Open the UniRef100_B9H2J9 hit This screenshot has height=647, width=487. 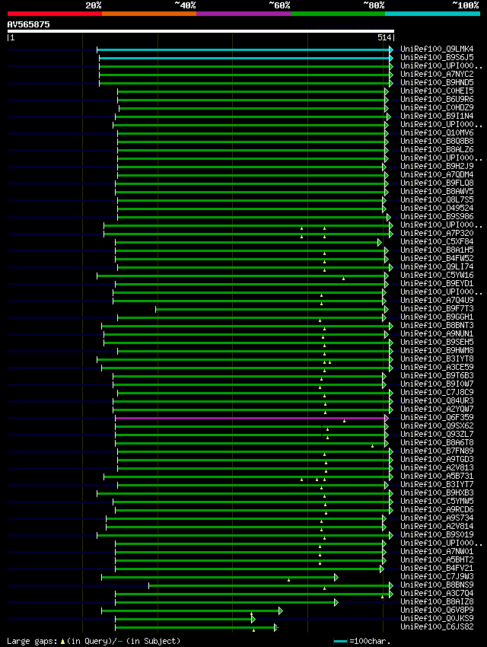437,166
